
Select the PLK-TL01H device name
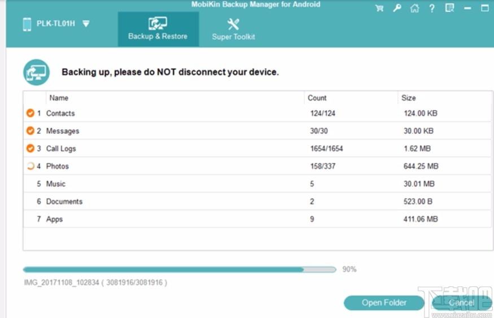(56, 24)
